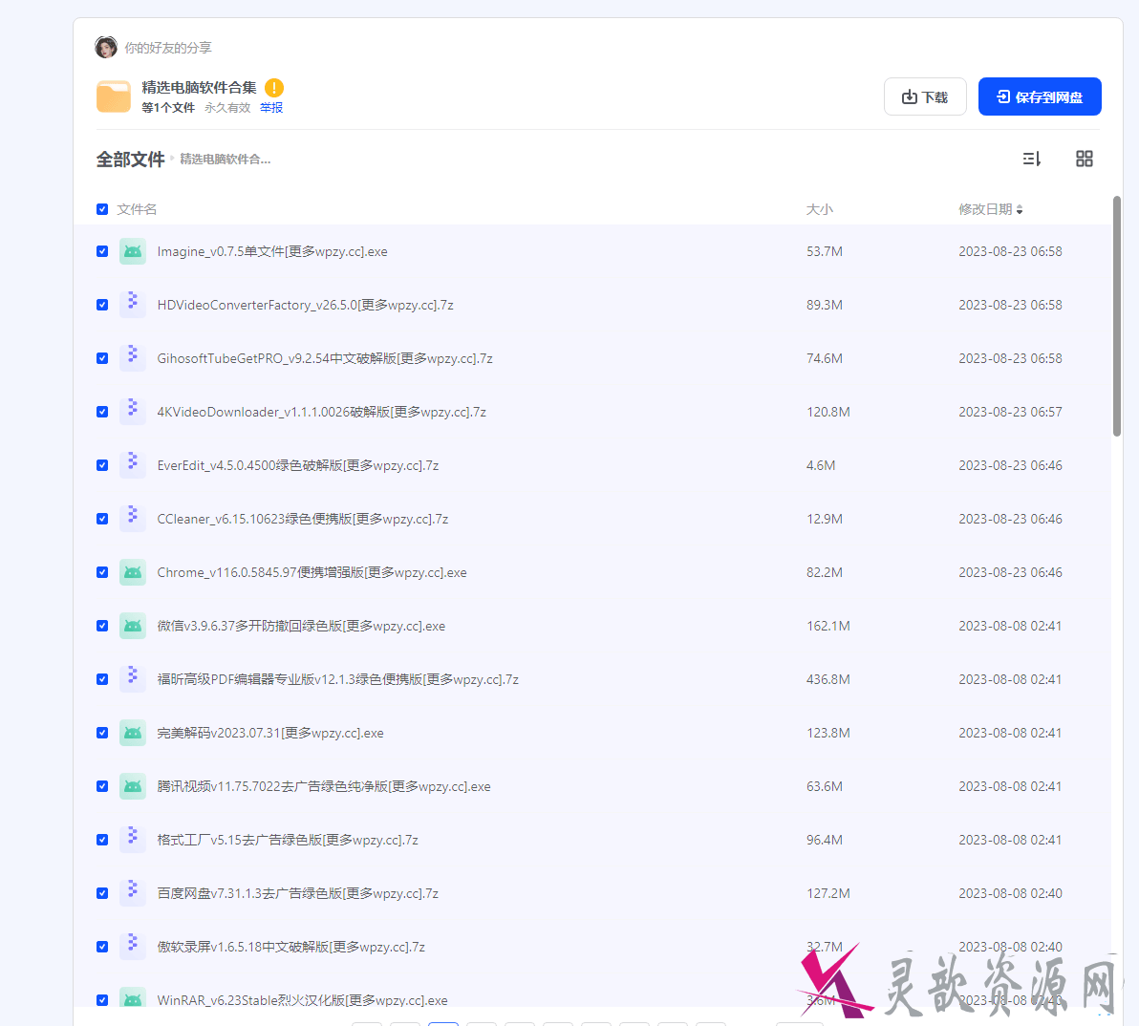Uncheck the CCleaner checkbox
Screen dimensions: 1139x1026
click(102, 519)
